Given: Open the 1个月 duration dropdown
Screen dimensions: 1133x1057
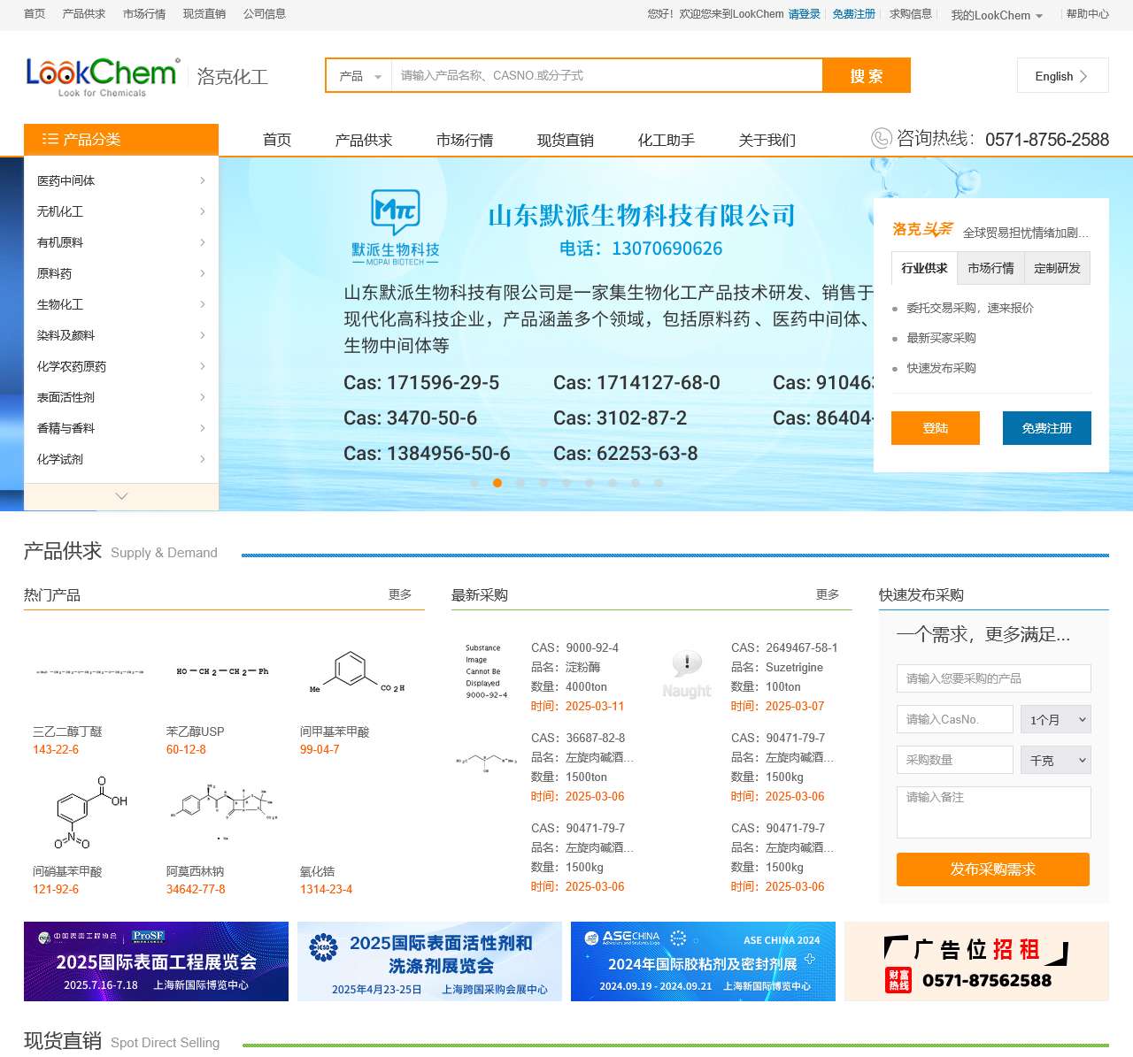Looking at the screenshot, I should (x=1055, y=719).
